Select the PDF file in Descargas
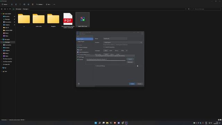Screen dimensions: 222x125 (x=68, y=20)
